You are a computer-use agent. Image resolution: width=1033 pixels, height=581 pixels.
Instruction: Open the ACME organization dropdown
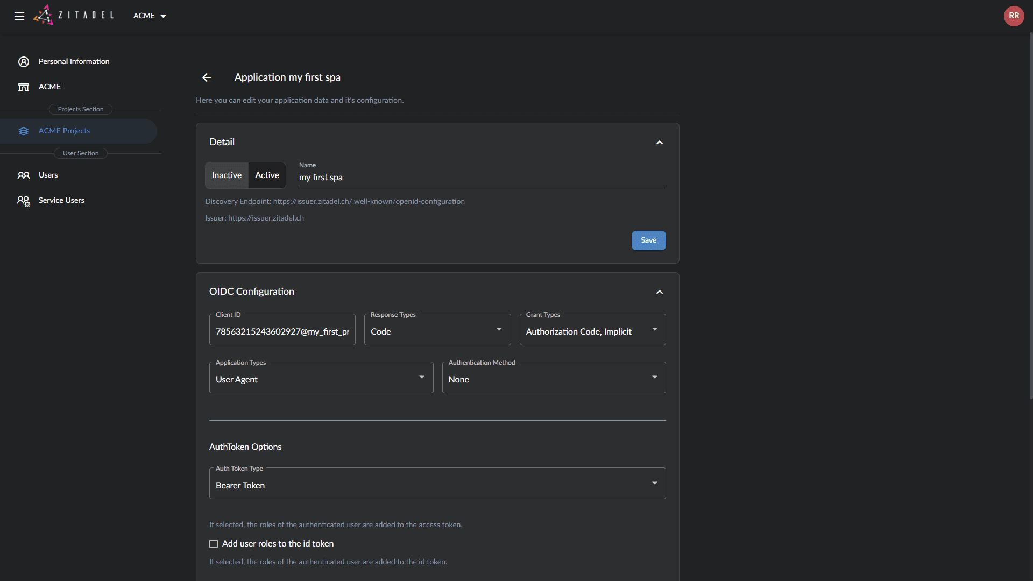150,16
